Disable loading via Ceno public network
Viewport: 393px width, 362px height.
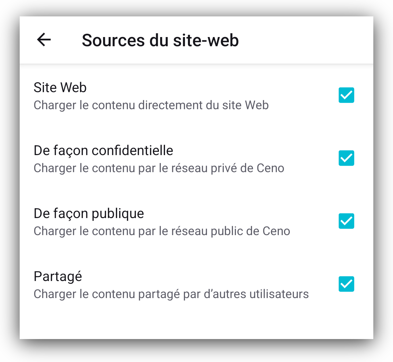coord(346,221)
